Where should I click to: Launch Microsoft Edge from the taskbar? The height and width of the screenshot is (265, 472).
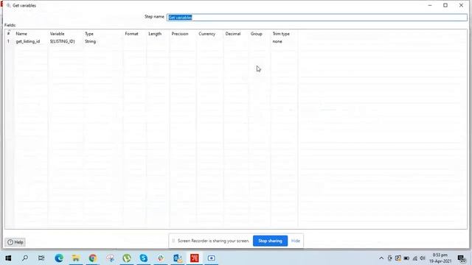59,258
